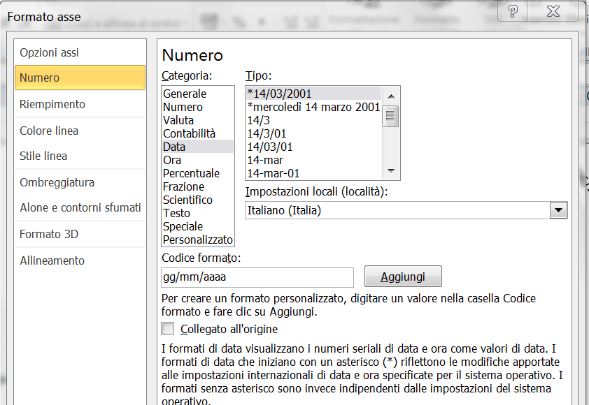Screen dimensions: 589x405
Task: Open the Impostazioni locali dropdown
Action: point(558,209)
